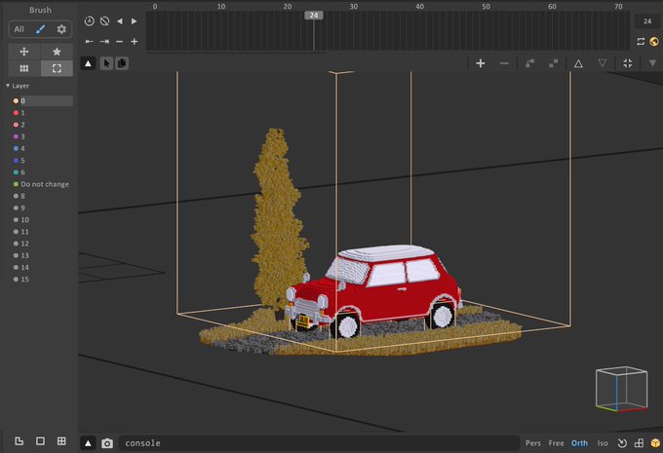Click the group objects icon
The height and width of the screenshot is (453, 663).
point(529,63)
